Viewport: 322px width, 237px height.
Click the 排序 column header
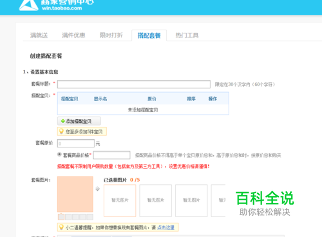(x=191, y=99)
